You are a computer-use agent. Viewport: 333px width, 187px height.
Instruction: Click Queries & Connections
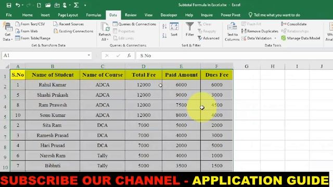coord(134,24)
